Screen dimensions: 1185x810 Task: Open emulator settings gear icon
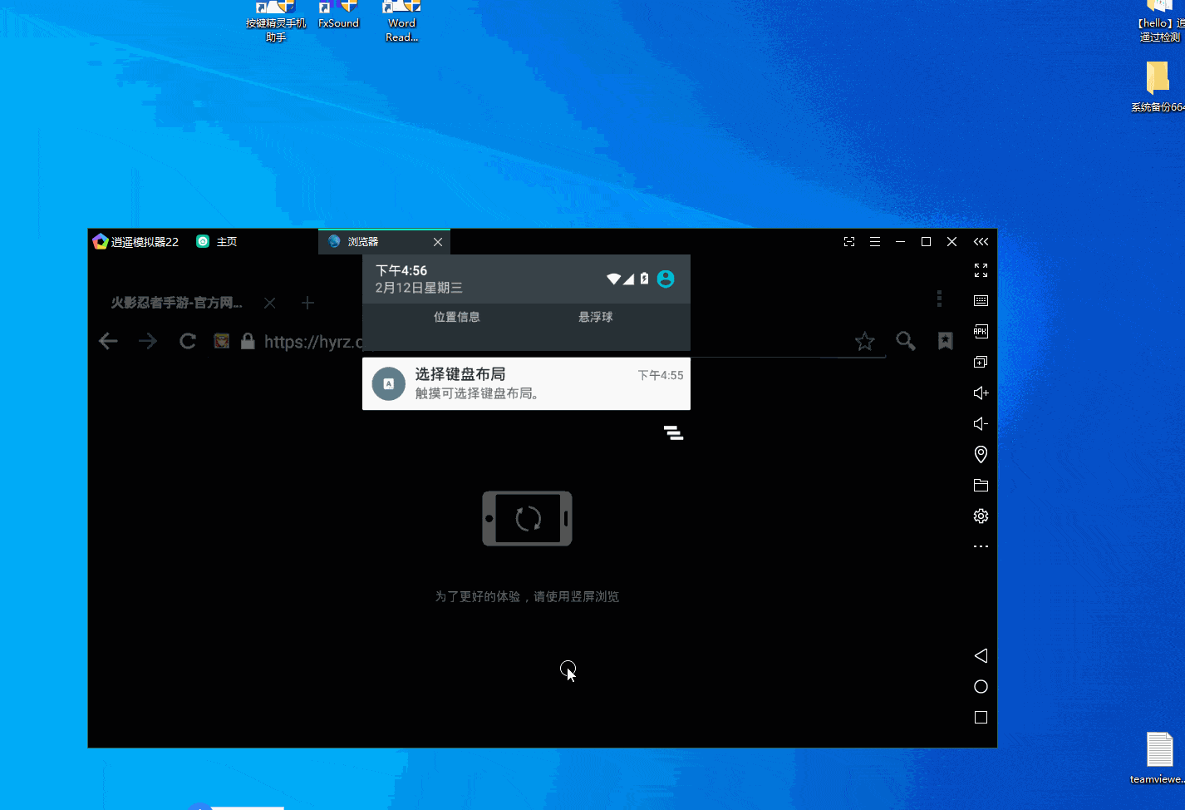click(981, 516)
